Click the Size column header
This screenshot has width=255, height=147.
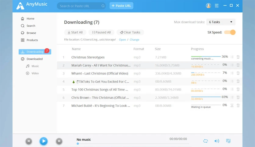158,49
